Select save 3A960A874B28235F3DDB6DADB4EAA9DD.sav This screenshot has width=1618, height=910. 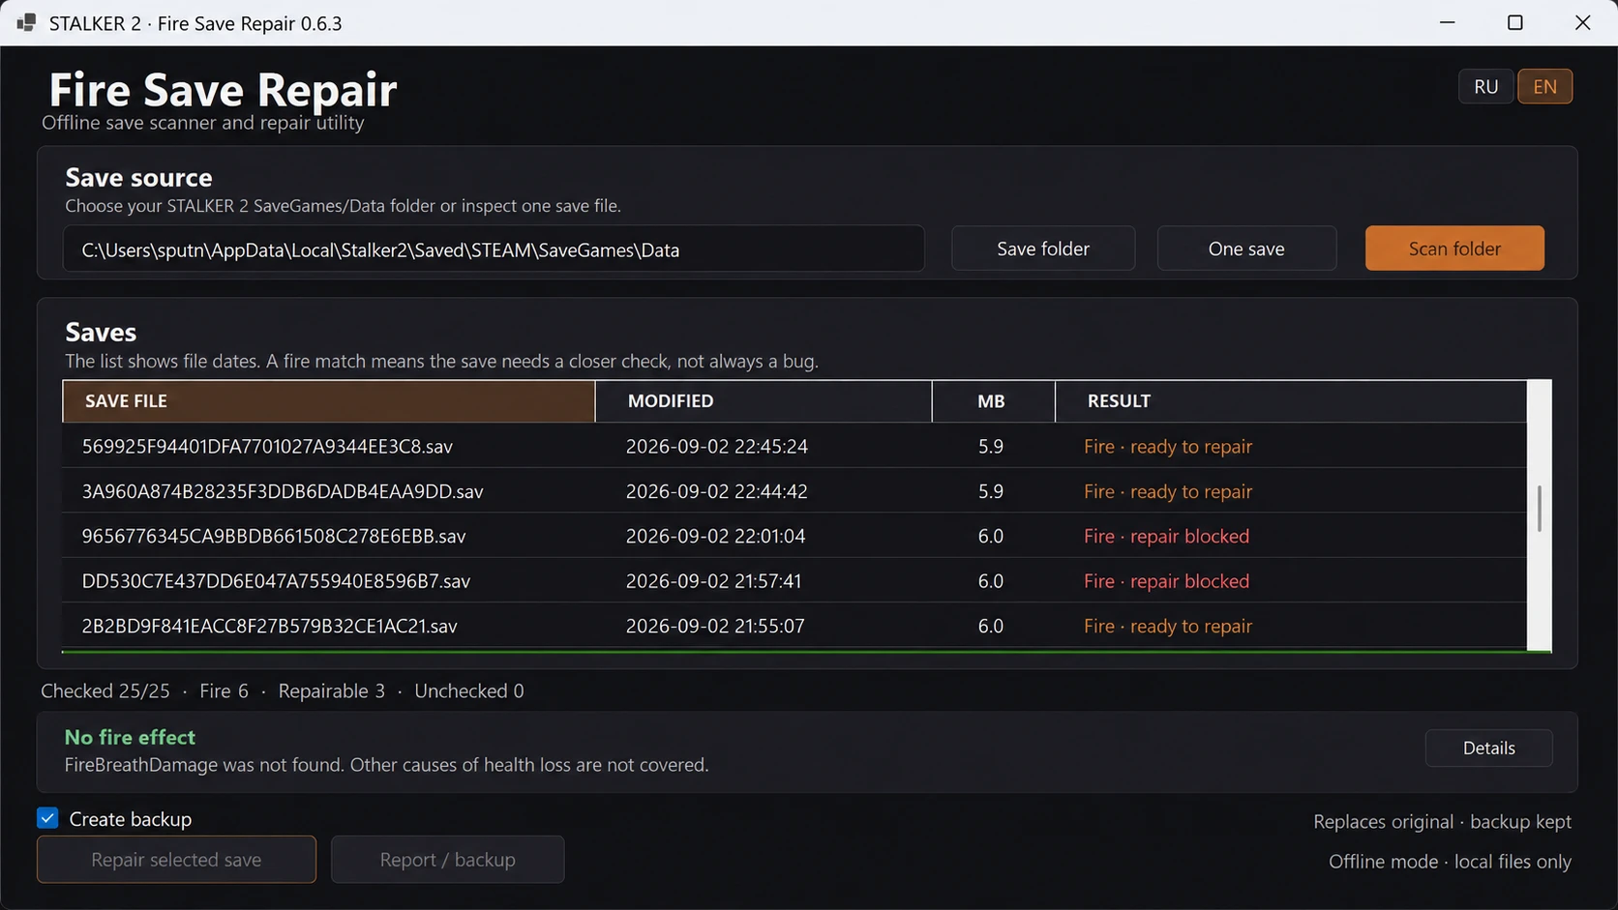[794, 491]
